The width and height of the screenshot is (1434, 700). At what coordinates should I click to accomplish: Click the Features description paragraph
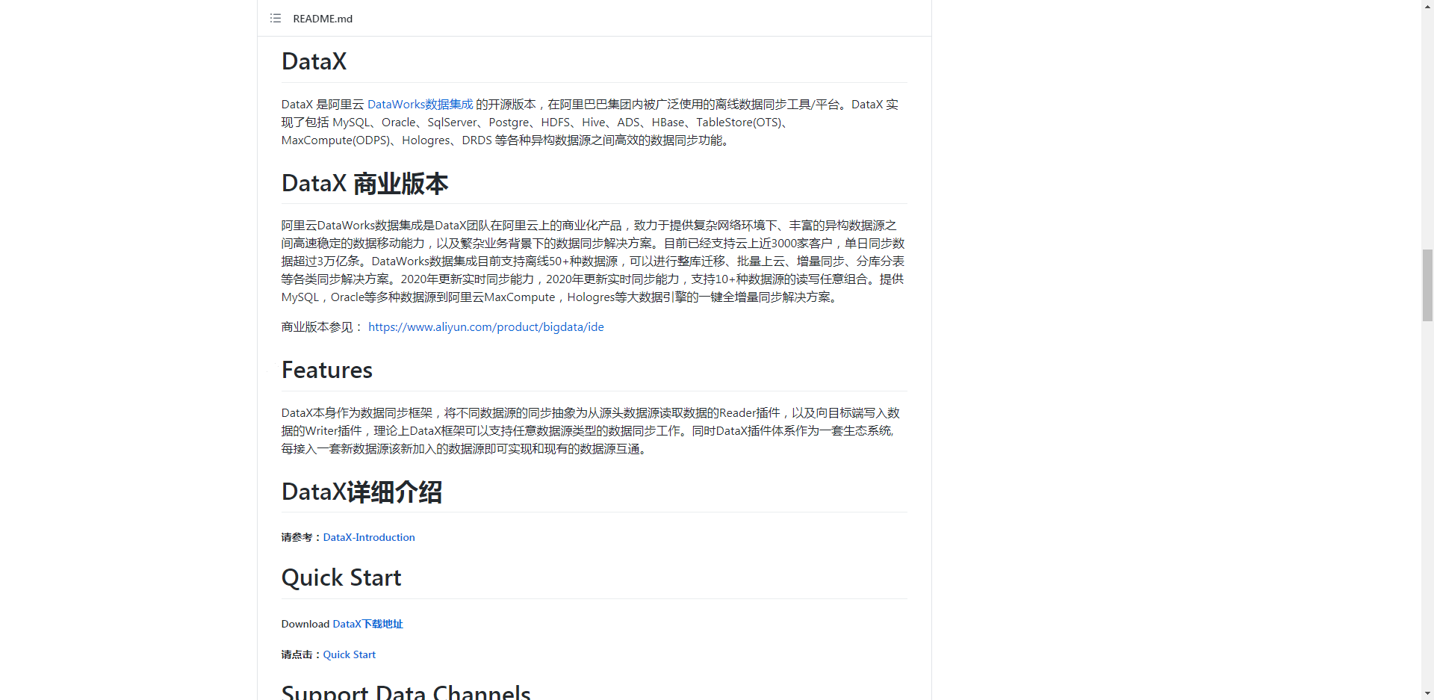590,431
